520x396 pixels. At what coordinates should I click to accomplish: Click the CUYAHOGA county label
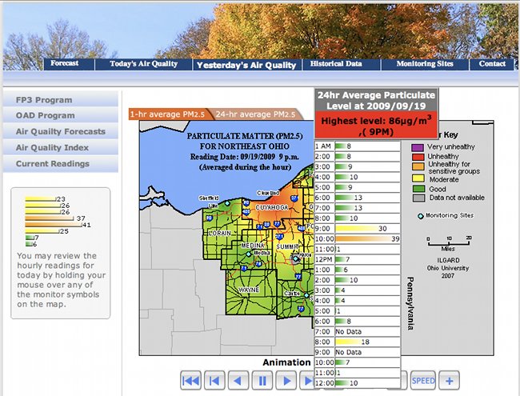pos(272,208)
